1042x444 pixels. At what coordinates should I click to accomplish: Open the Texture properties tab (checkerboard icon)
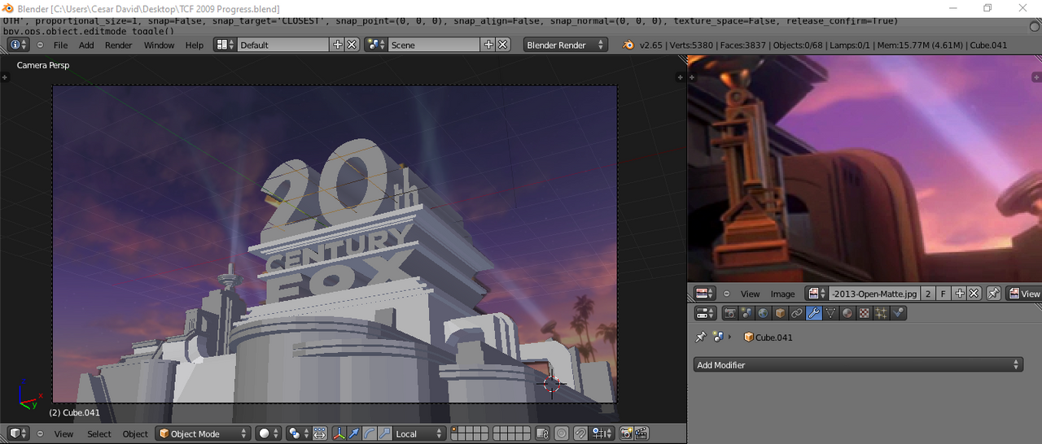[x=865, y=313]
